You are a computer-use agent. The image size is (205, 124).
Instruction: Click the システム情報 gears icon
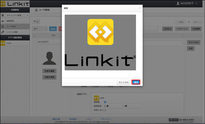coord(2,32)
